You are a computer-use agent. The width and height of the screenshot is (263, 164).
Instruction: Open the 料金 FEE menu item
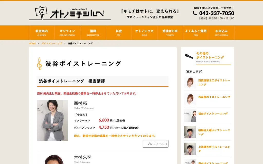click(x=119, y=33)
